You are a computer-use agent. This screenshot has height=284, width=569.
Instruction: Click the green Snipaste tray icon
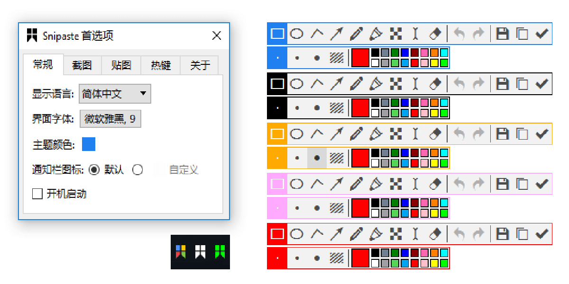coord(220,252)
